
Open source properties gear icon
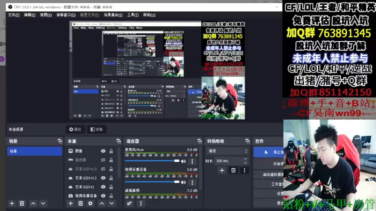[x=90, y=203]
